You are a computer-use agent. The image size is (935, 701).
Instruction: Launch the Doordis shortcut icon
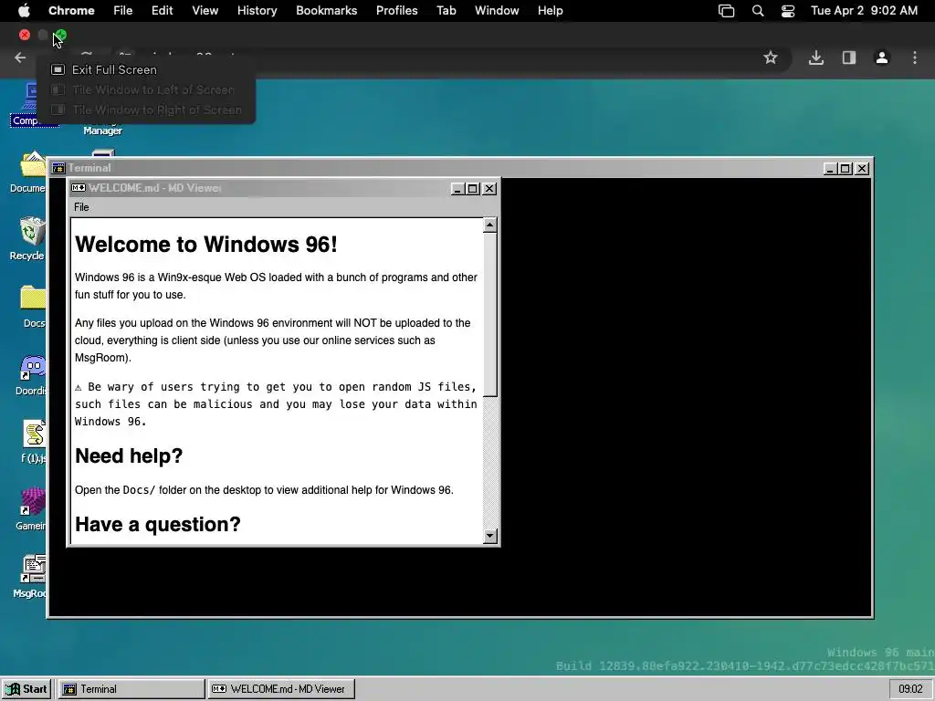[32, 374]
